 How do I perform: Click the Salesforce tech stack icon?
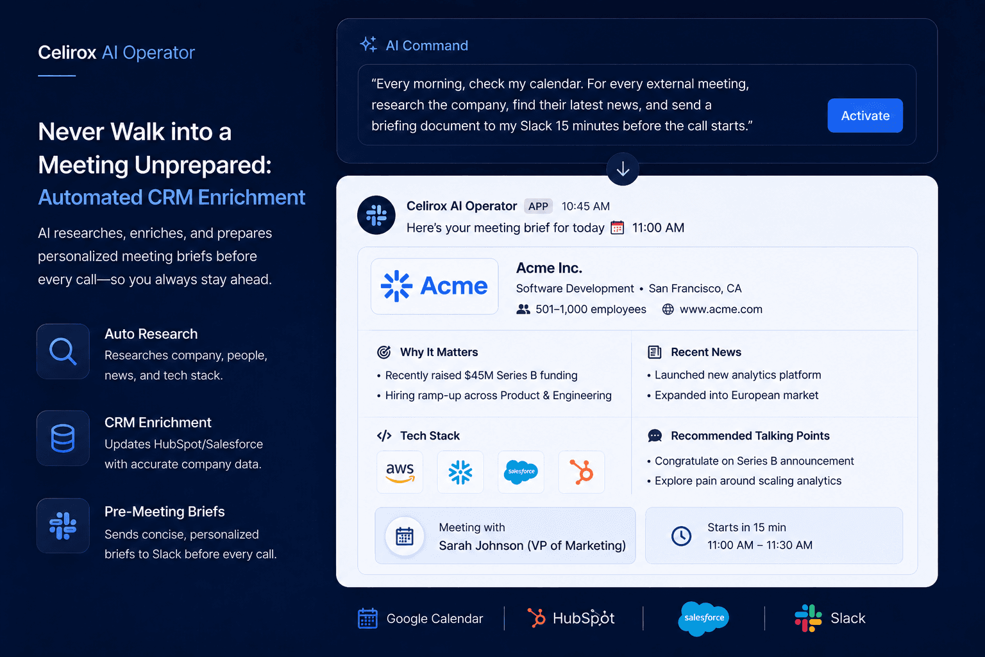[x=521, y=472]
